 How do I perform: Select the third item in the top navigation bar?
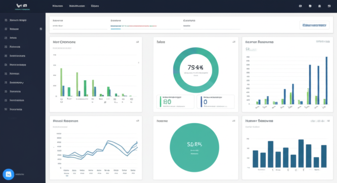click(95, 6)
